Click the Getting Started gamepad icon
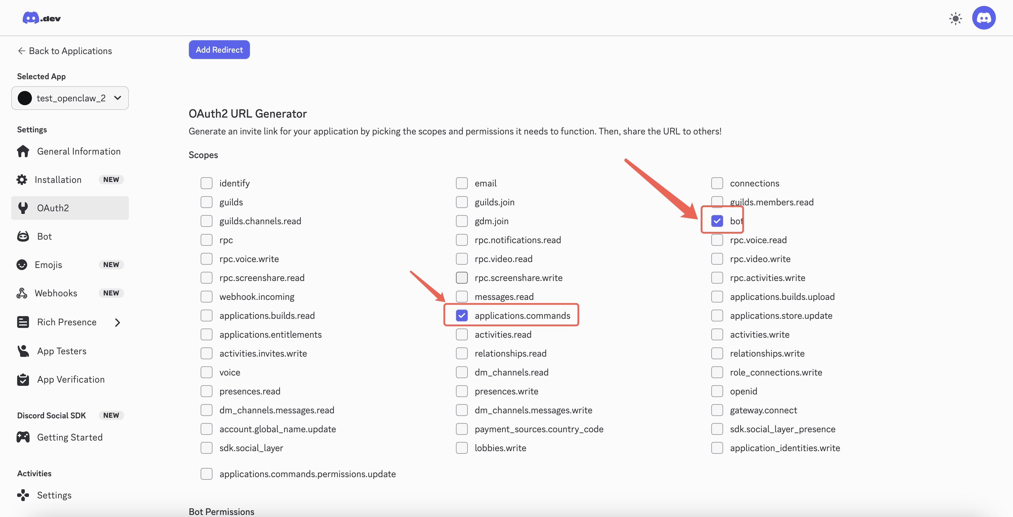This screenshot has height=517, width=1013. point(23,436)
